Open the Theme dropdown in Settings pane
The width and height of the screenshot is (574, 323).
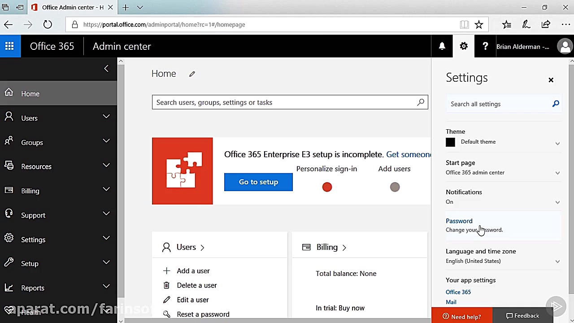tap(557, 144)
